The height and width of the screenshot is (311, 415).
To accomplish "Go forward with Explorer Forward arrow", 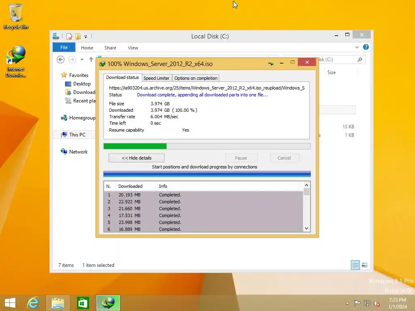I will tap(72, 60).
